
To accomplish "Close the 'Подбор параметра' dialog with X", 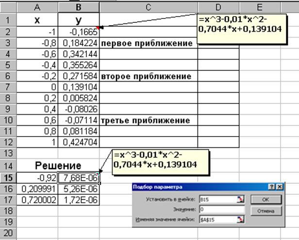I will (x=279, y=187).
